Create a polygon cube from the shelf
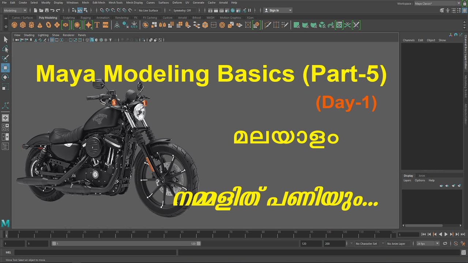The height and width of the screenshot is (263, 468). [x=23, y=25]
